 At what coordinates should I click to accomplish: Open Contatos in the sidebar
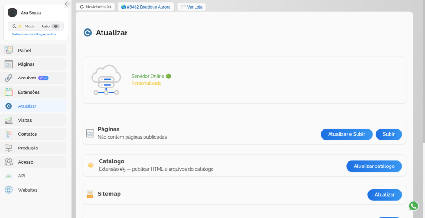(33, 134)
